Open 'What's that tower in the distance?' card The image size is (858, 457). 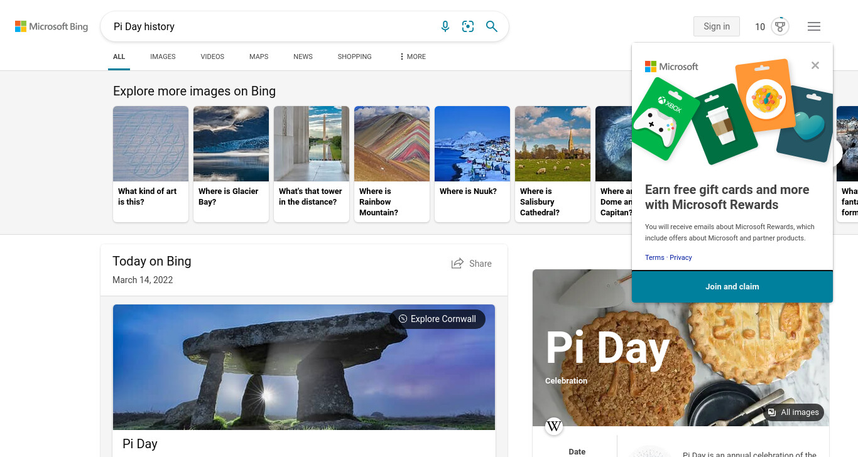pos(312,164)
